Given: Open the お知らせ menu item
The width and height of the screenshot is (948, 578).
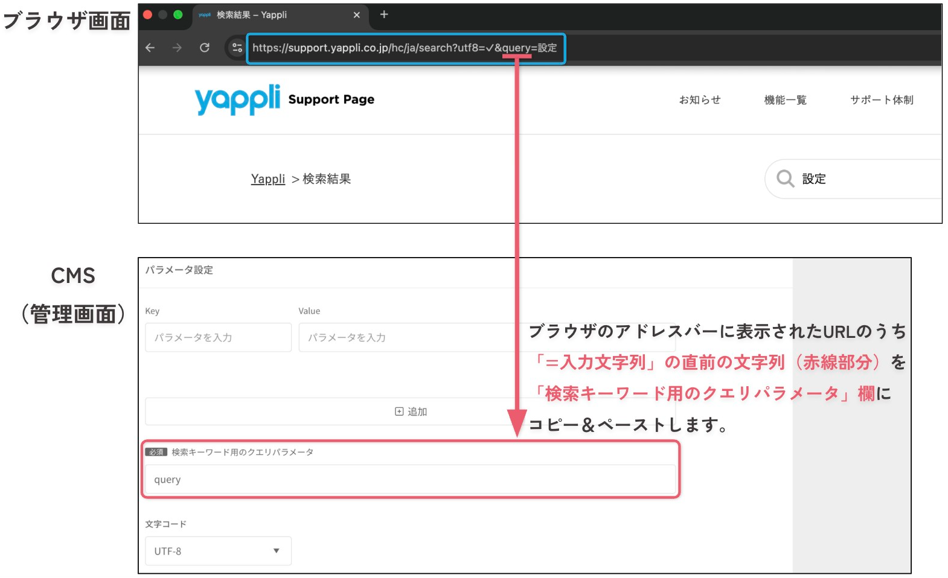Looking at the screenshot, I should [700, 100].
